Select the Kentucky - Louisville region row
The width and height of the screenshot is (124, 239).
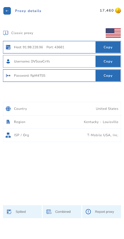pyautogui.click(x=62, y=122)
